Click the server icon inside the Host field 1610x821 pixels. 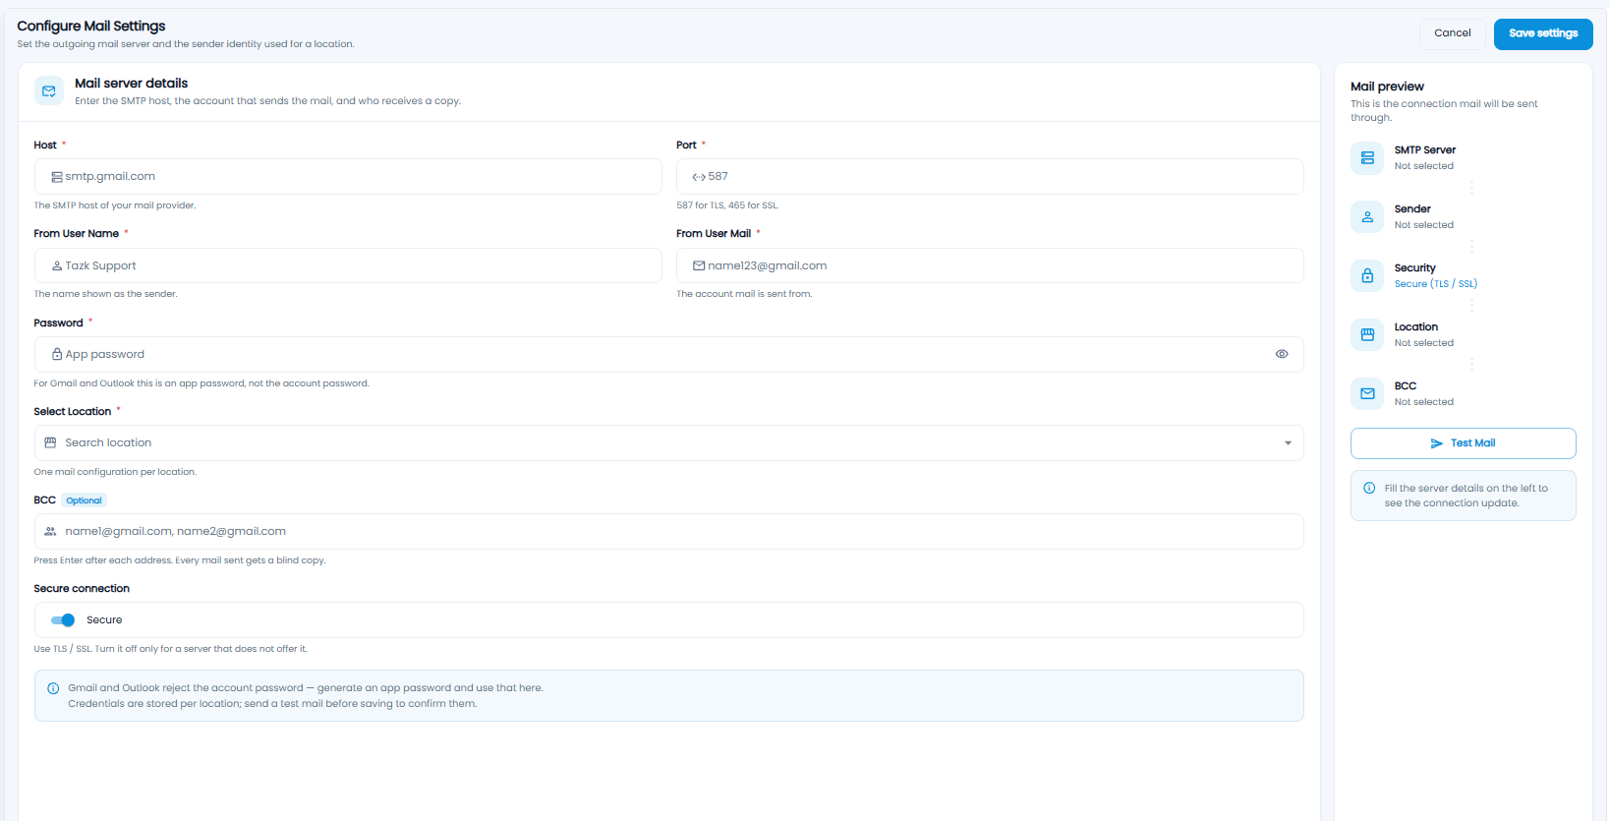[57, 177]
